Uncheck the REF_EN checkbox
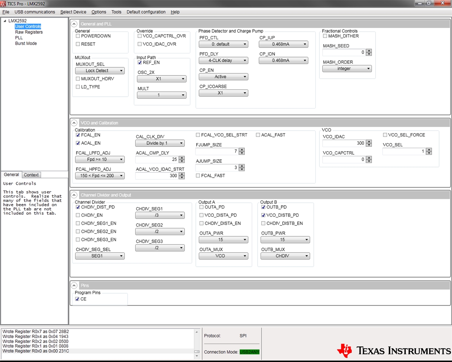The width and height of the screenshot is (452, 362). (140, 63)
